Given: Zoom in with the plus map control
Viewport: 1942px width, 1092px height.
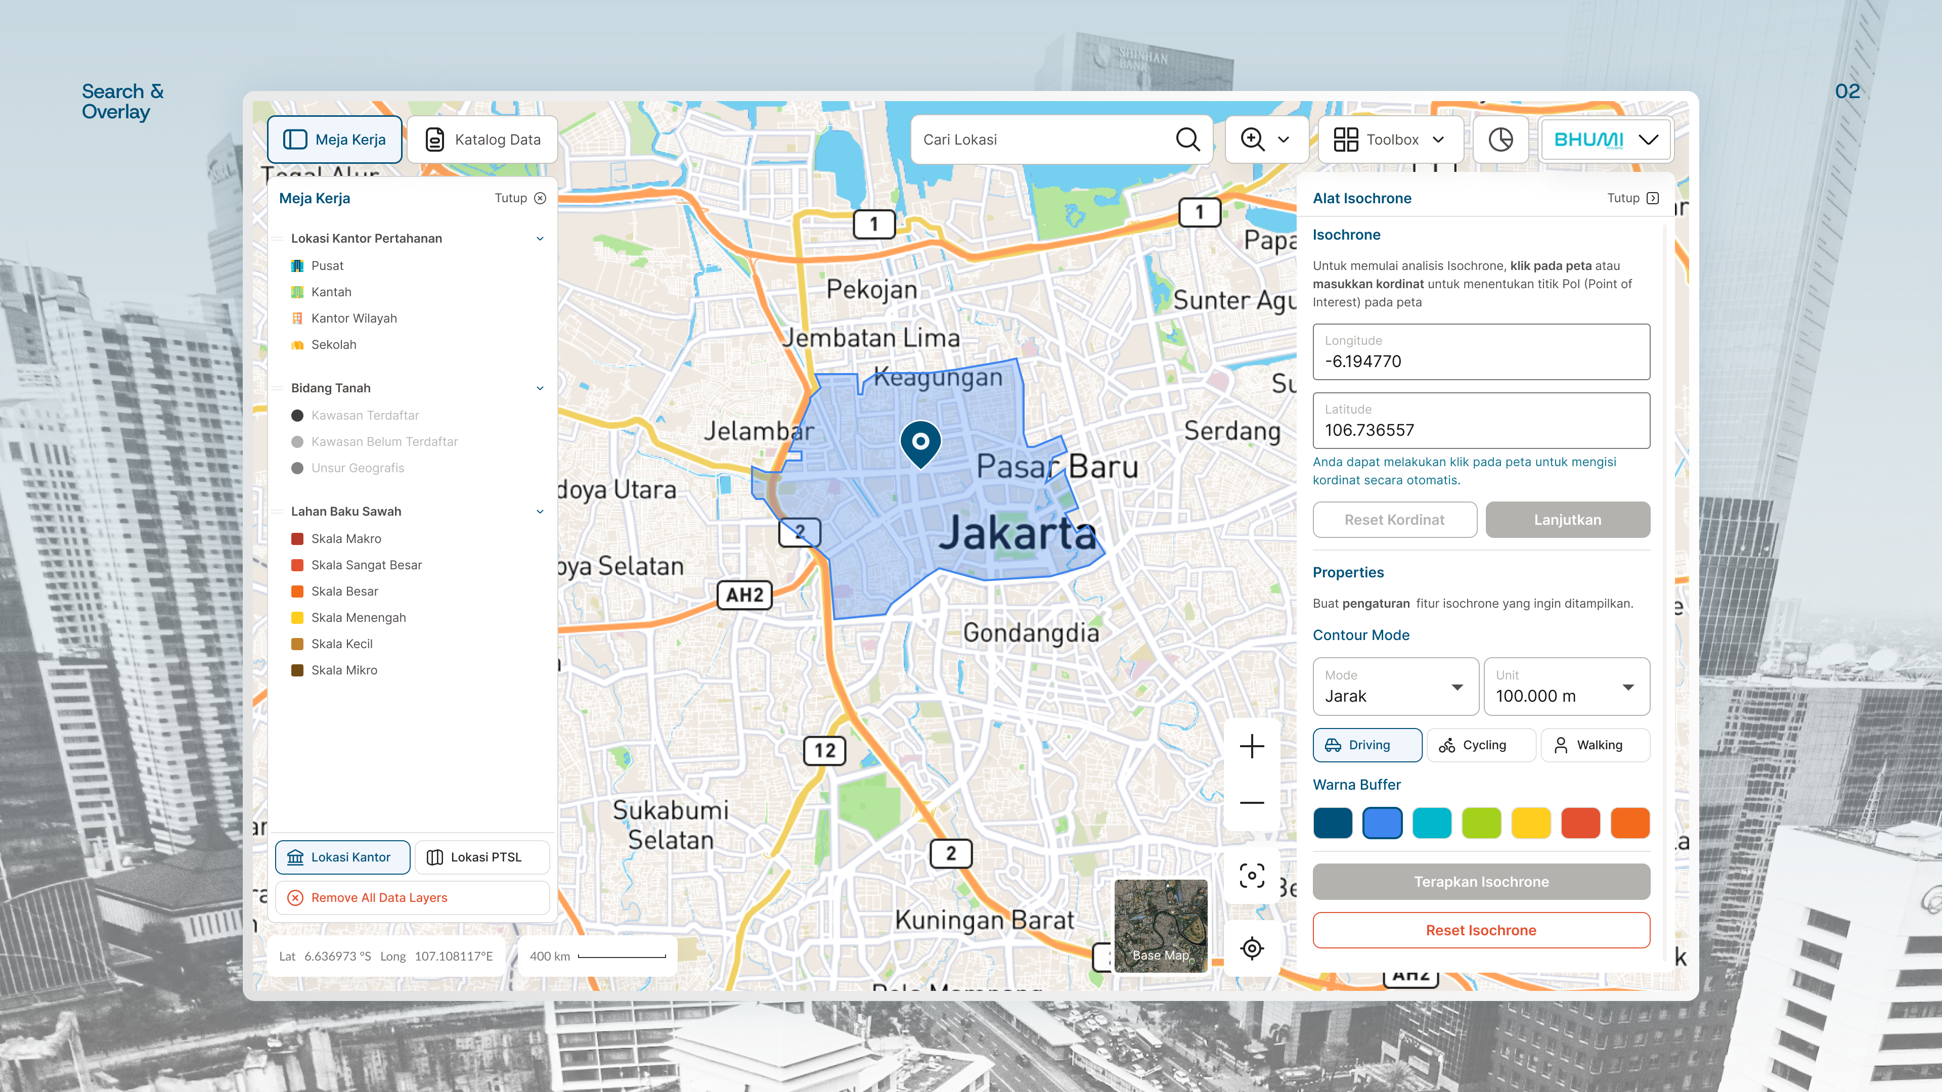Looking at the screenshot, I should click(x=1252, y=746).
